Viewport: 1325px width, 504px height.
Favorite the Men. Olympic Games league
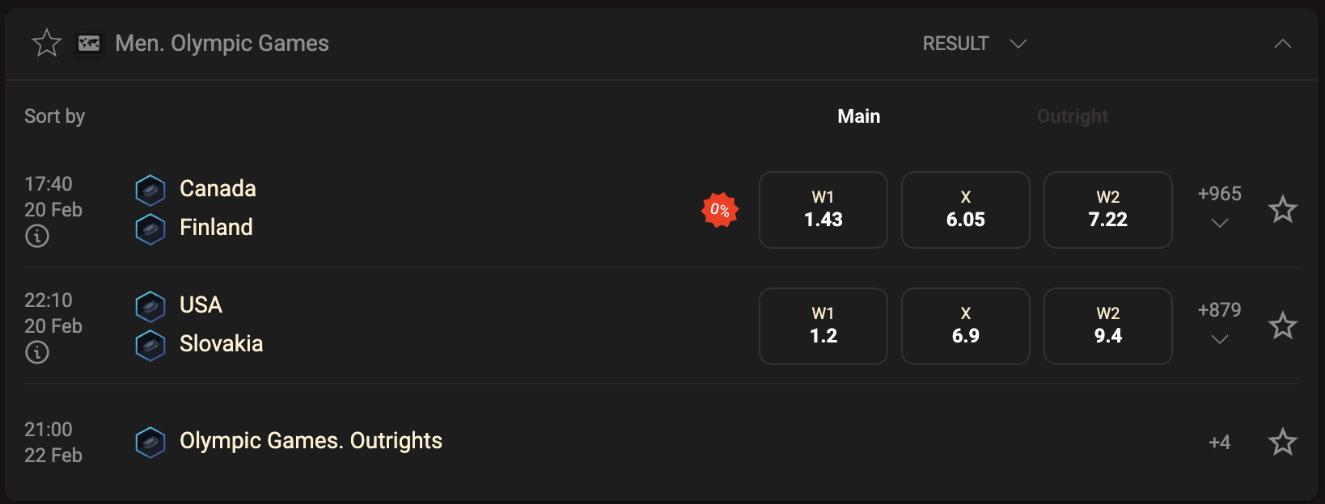(x=46, y=44)
